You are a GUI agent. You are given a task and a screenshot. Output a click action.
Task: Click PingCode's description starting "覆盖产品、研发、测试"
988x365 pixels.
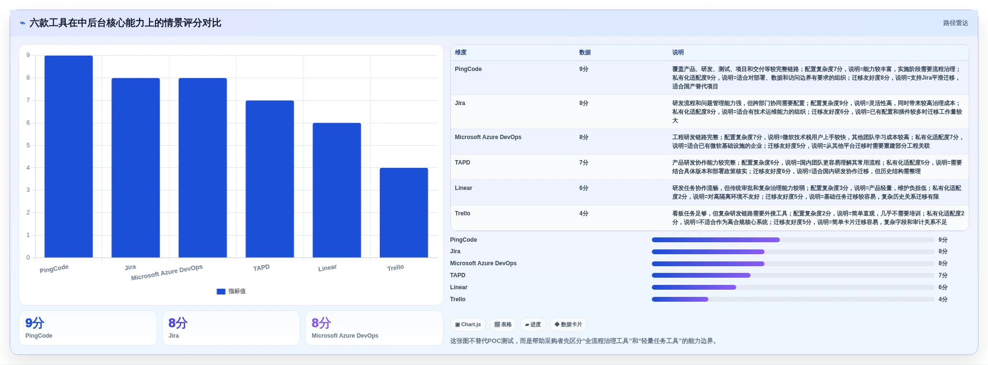(817, 78)
